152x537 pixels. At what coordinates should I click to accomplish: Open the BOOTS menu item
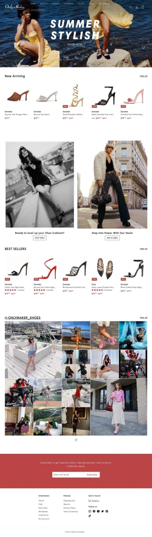click(x=44, y=3)
